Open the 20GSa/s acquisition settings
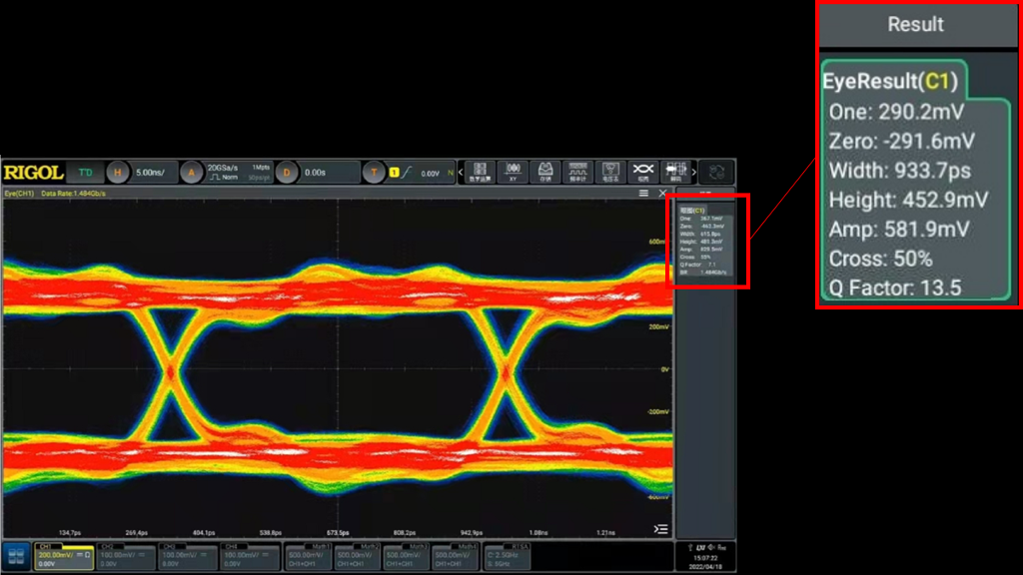 point(238,173)
